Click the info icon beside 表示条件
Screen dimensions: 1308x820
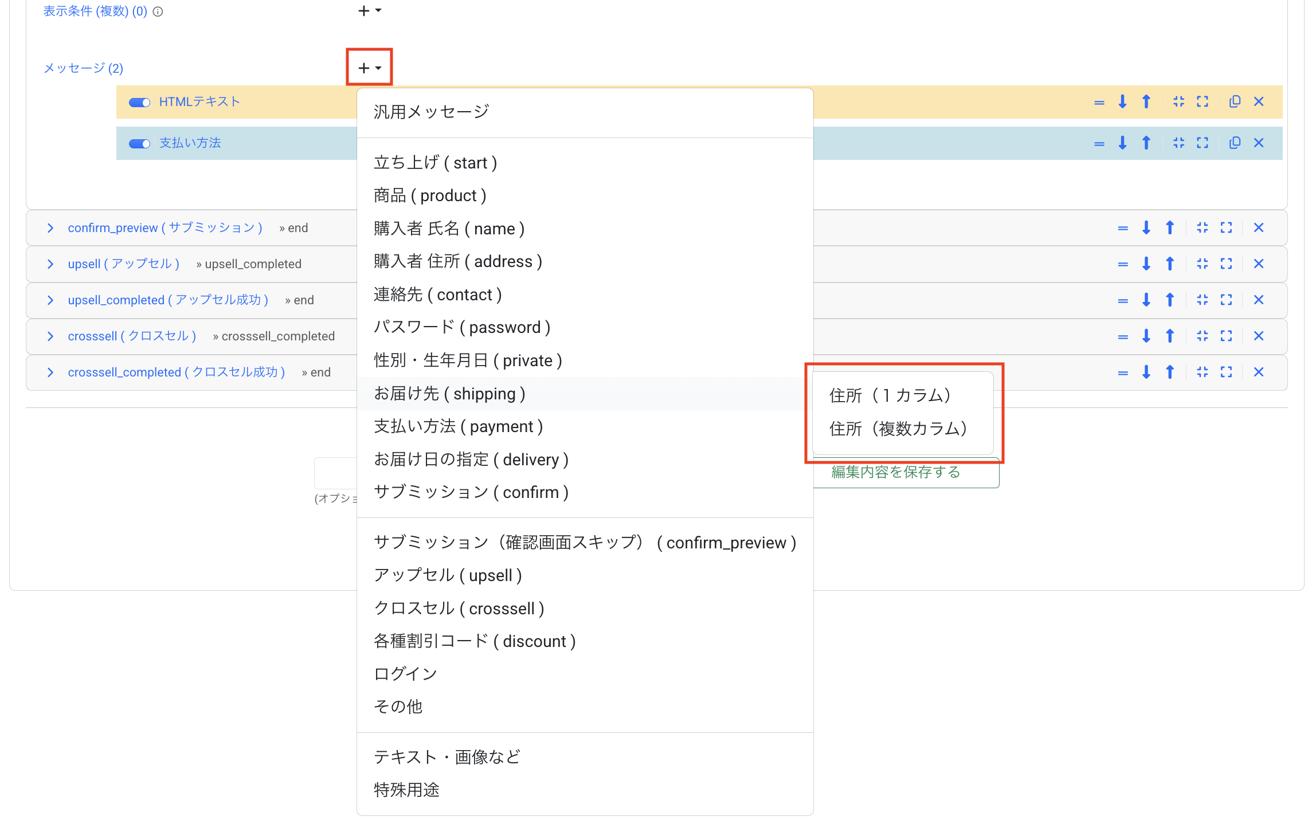(x=158, y=11)
